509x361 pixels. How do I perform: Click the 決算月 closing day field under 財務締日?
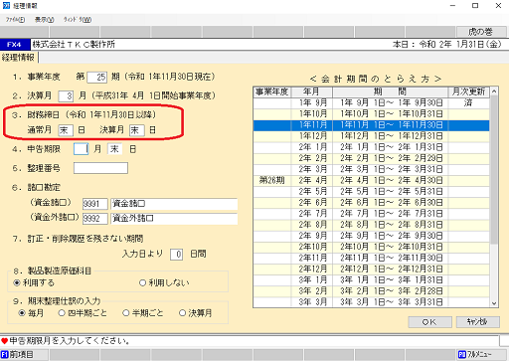(x=137, y=130)
